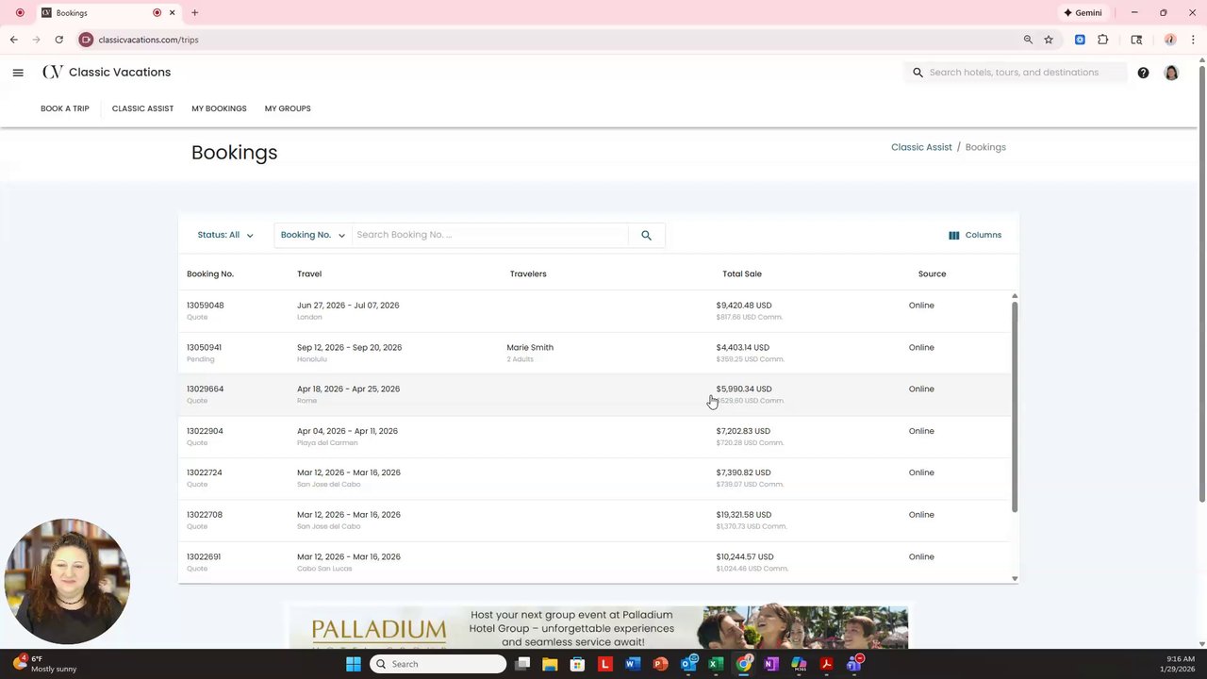The height and width of the screenshot is (679, 1207).
Task: Click the Palladium Hotel Group banner ad
Action: coord(598,628)
